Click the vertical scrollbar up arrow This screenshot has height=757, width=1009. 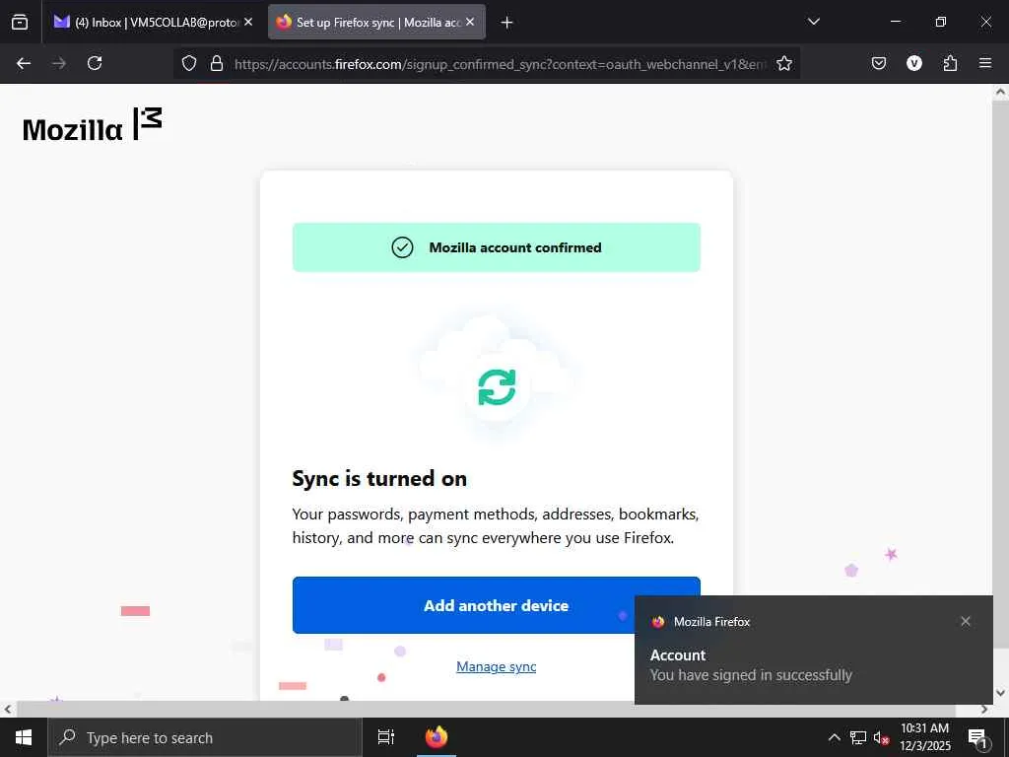(x=1000, y=92)
